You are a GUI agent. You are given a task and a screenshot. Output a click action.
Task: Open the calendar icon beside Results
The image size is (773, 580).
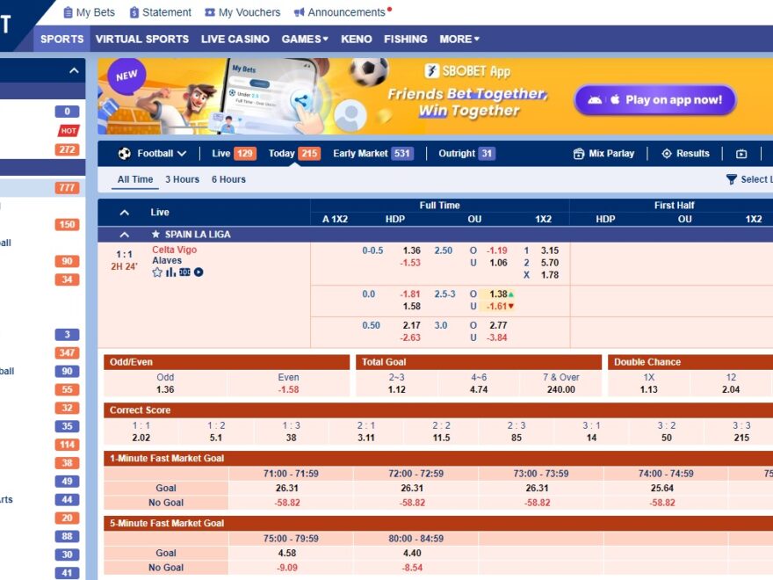[x=741, y=154]
